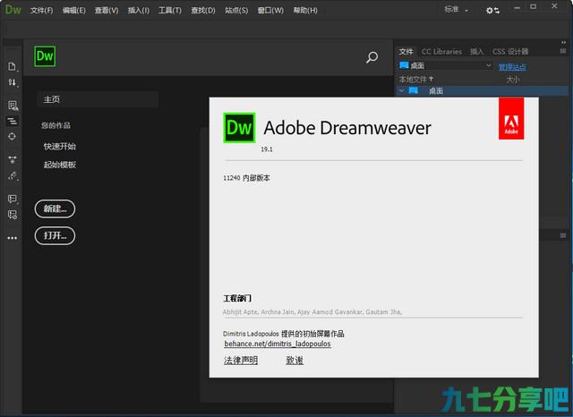The image size is (573, 417).
Task: Open the 桌面 site dropdown
Action: pyautogui.click(x=446, y=65)
